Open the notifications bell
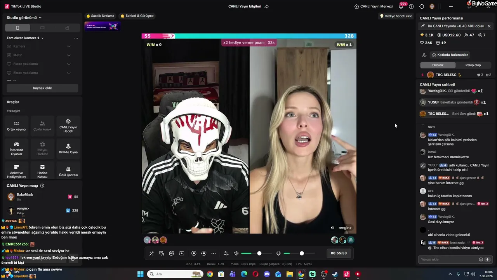Image resolution: width=497 pixels, height=280 pixels. [401, 6]
